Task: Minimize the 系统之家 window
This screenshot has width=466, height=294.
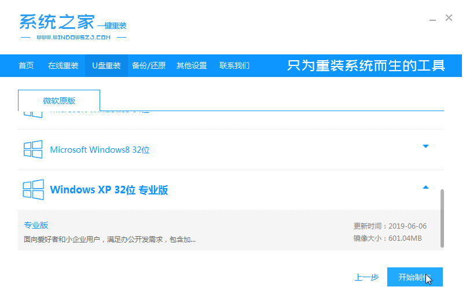Action: click(432, 19)
